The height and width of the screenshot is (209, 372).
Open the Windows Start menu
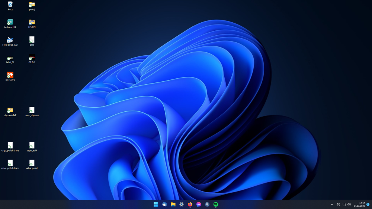click(156, 204)
